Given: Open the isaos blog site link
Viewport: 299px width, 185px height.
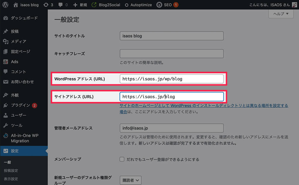Looking at the screenshot, I should (x=29, y=5).
